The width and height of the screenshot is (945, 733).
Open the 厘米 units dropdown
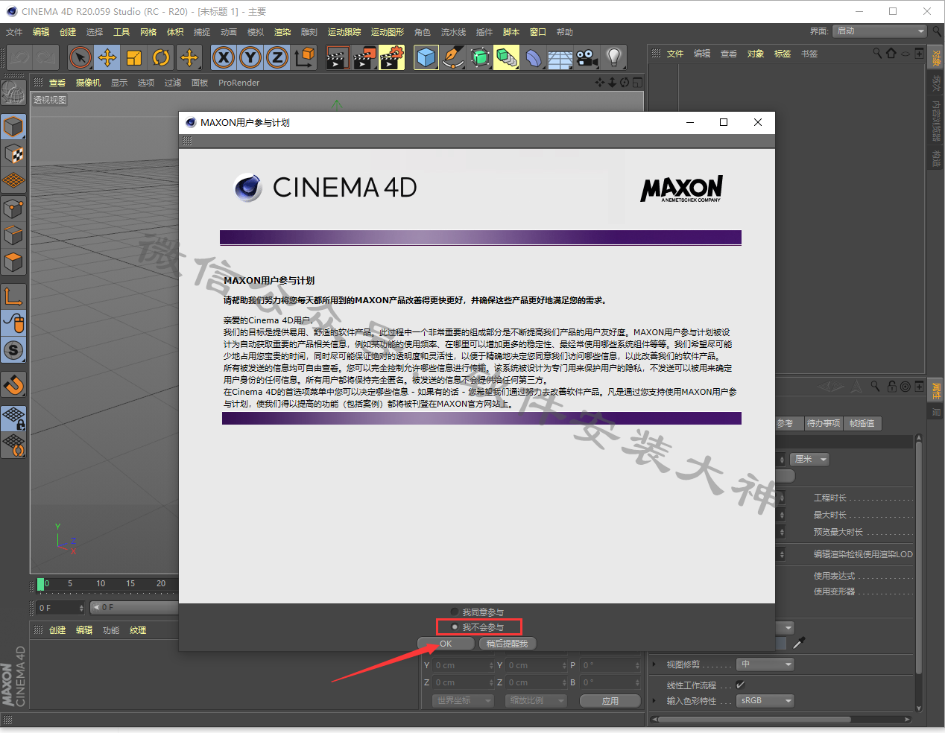[x=811, y=460]
